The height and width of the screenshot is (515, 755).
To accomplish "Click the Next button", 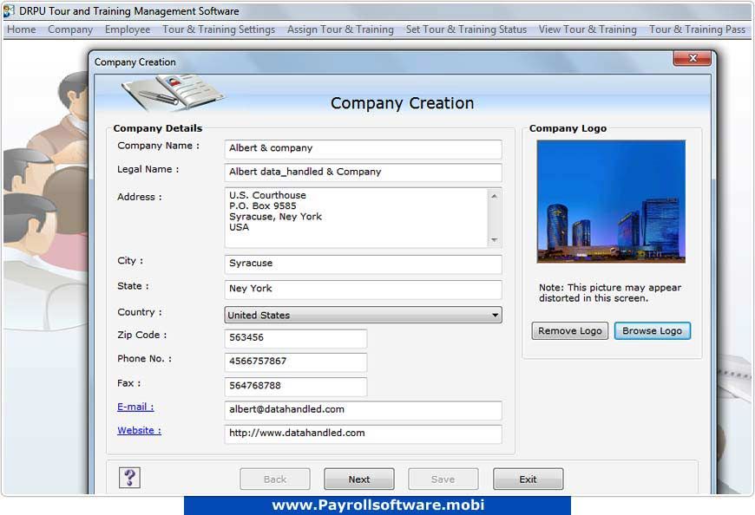I will point(359,479).
